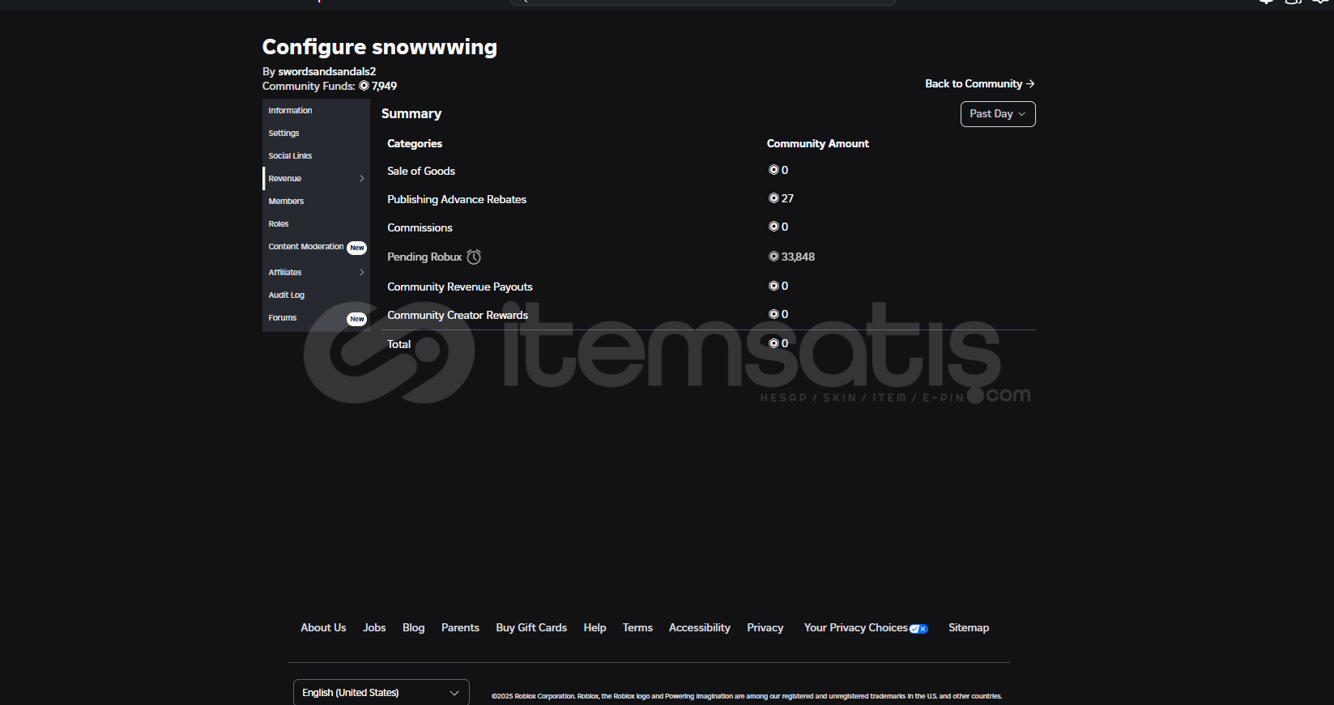Click the Buy Gift Cards footer link

[x=531, y=627]
